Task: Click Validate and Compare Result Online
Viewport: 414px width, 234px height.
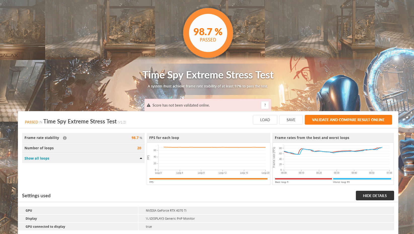Action: 348,120
